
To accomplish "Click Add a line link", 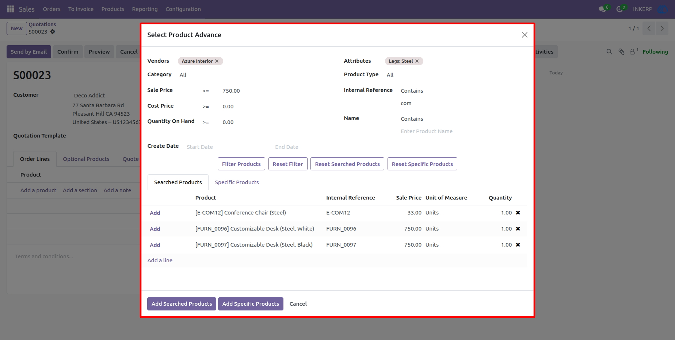I will pyautogui.click(x=160, y=260).
